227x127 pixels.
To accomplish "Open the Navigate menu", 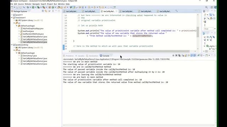I will coord(36,4).
